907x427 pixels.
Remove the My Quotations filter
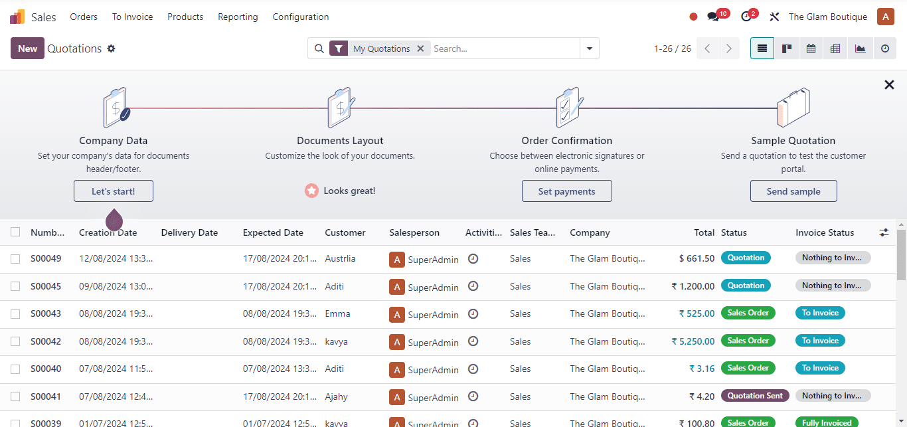click(x=420, y=48)
